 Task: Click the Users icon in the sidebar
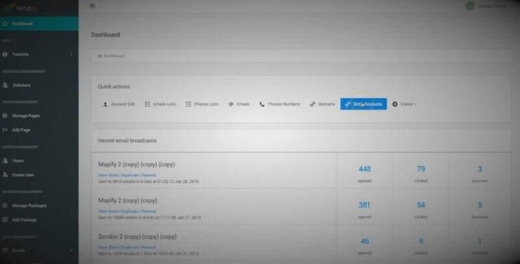pos(5,161)
